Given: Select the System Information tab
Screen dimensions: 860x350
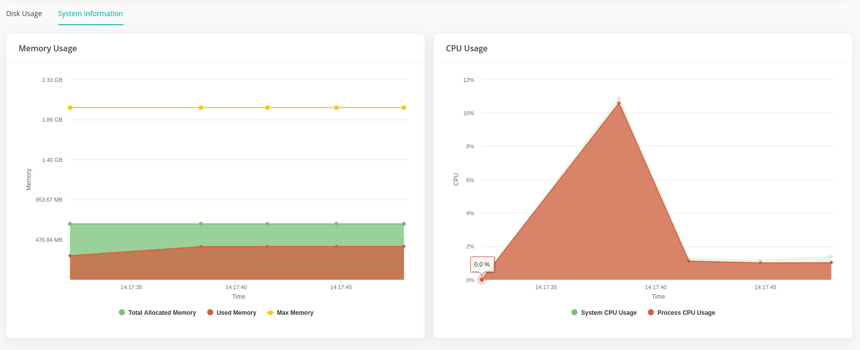Looking at the screenshot, I should tap(90, 14).
